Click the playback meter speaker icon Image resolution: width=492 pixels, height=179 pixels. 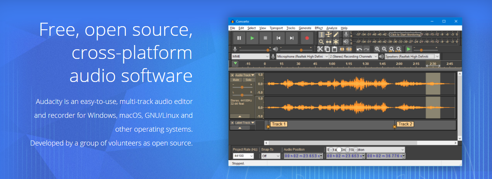tap(346, 42)
